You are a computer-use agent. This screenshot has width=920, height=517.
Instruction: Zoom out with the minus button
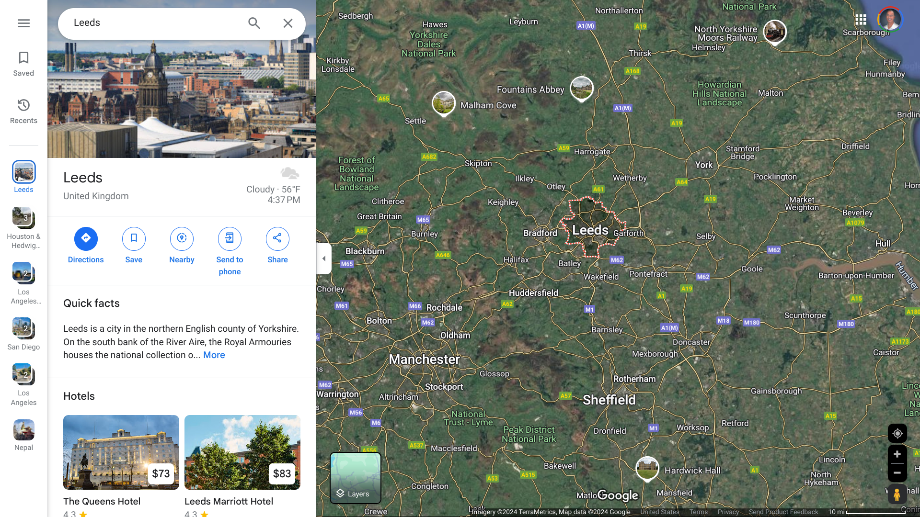click(x=897, y=472)
